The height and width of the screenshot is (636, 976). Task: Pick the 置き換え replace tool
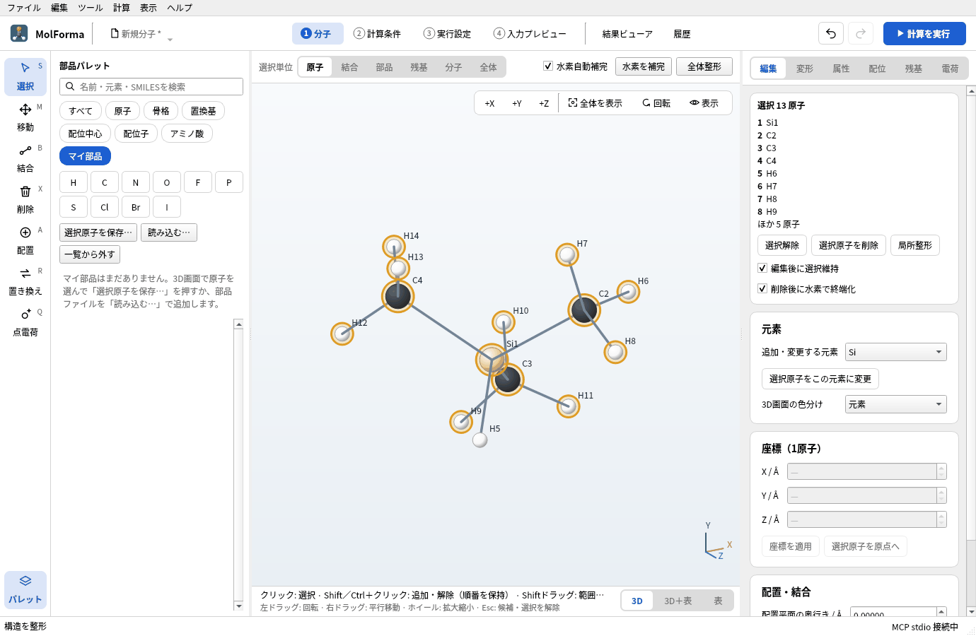coord(25,281)
